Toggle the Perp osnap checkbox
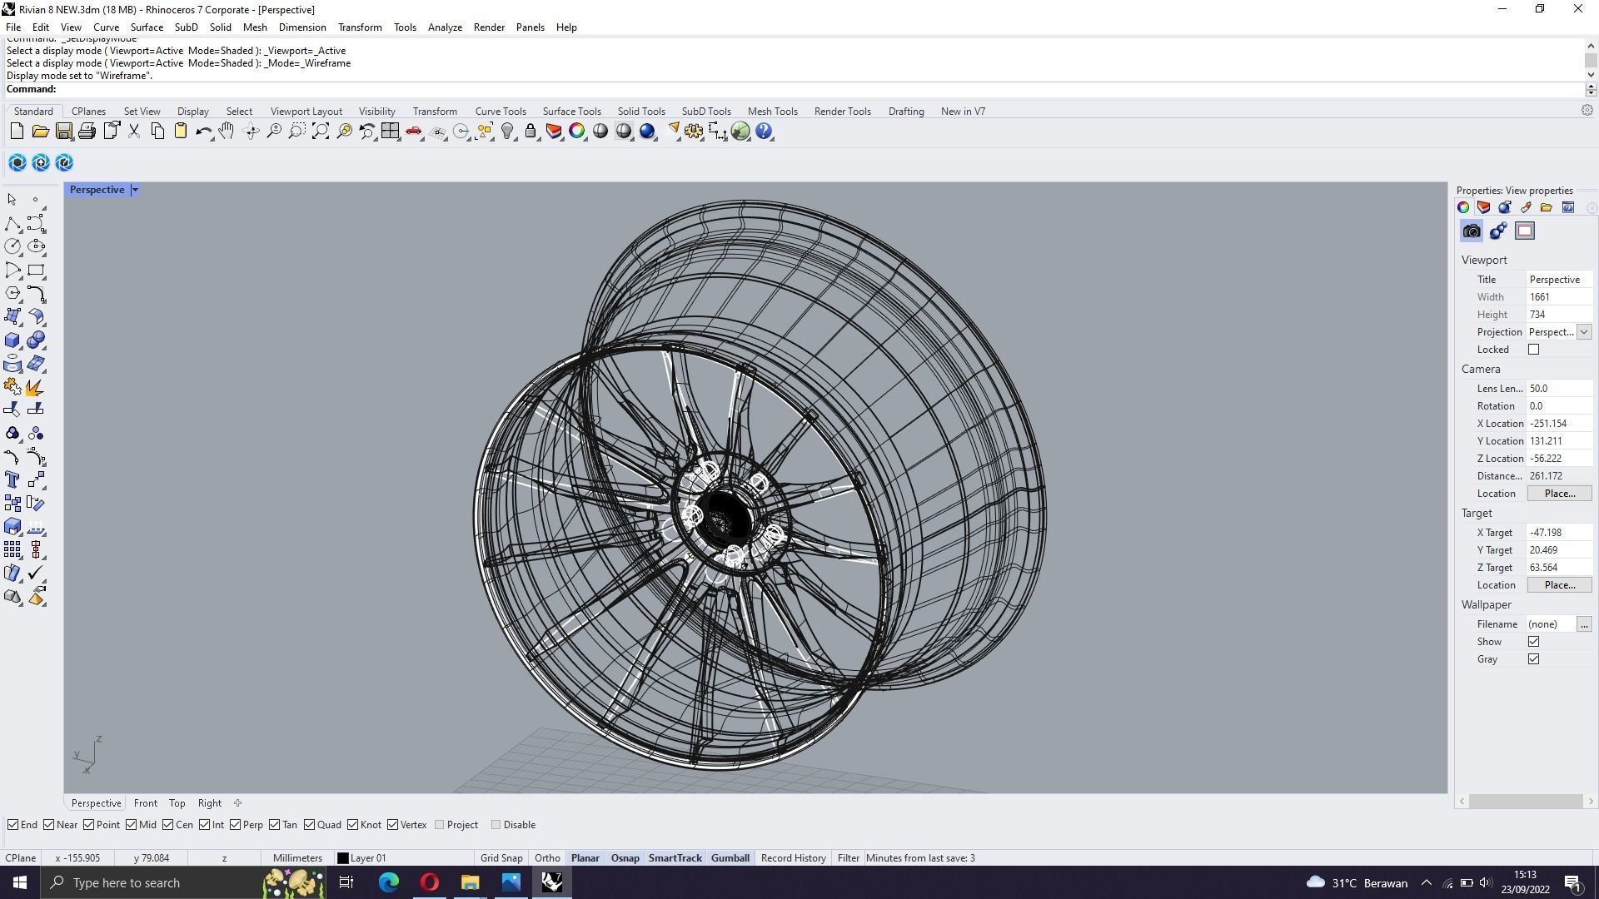 click(x=235, y=825)
